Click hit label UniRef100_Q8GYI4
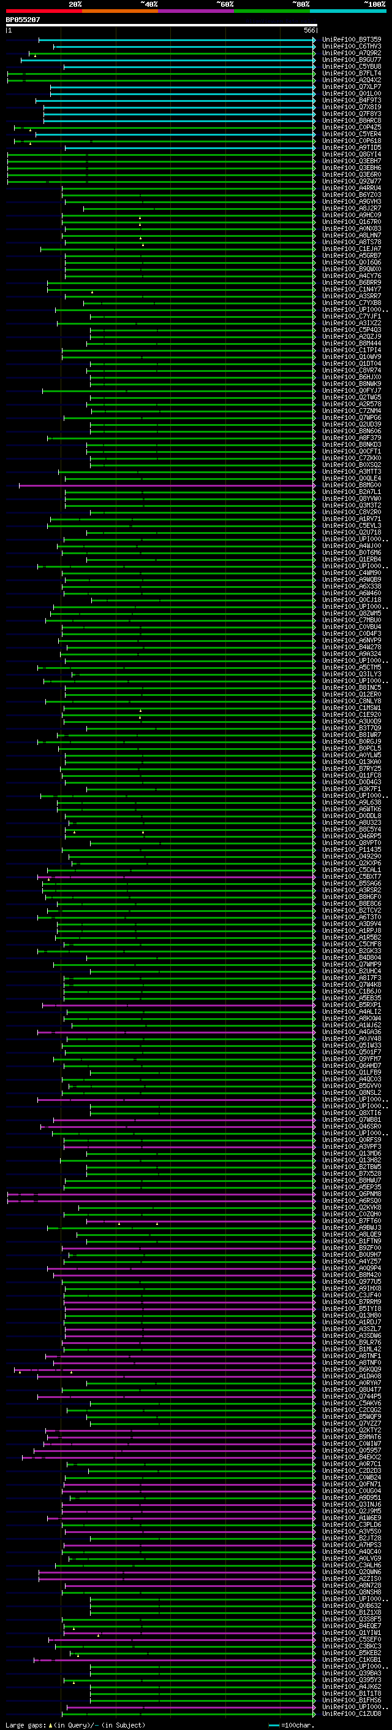Viewport: 392px width, 1730px height. [x=352, y=155]
